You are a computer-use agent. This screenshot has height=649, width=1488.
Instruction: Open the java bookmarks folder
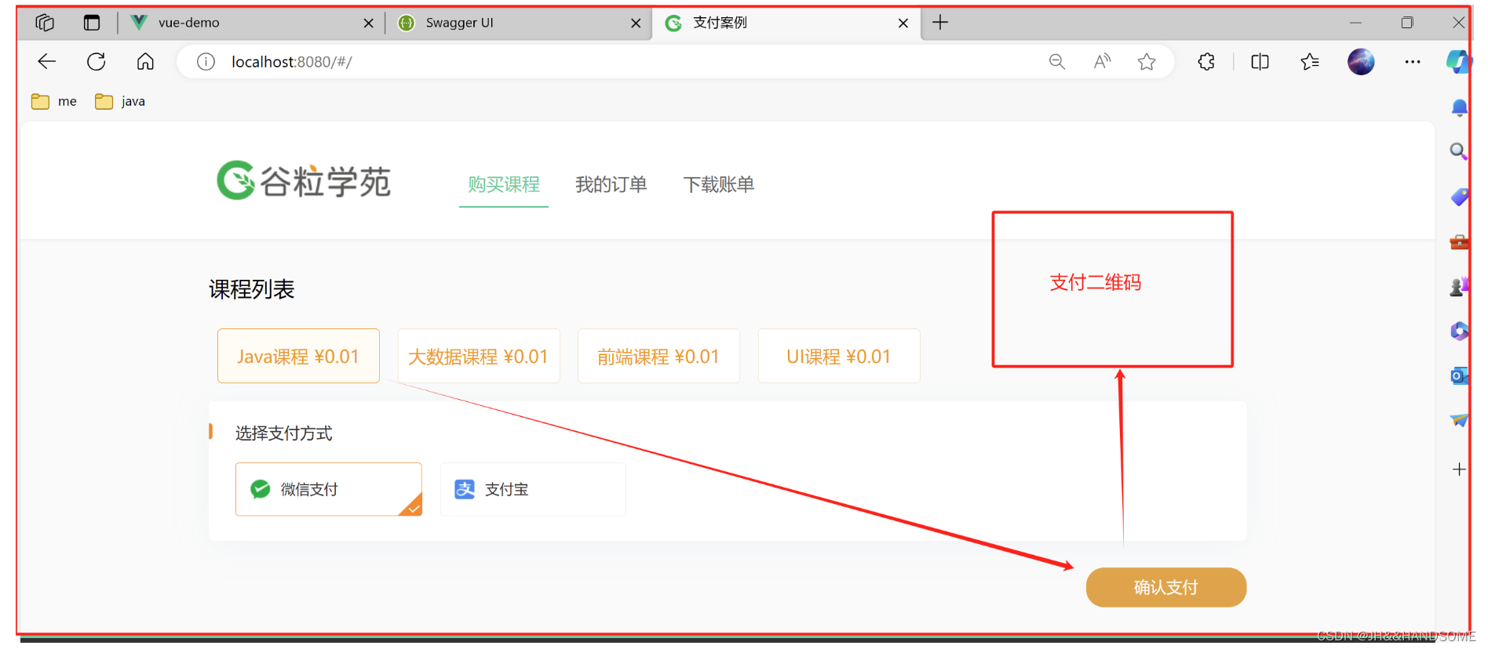click(x=120, y=101)
